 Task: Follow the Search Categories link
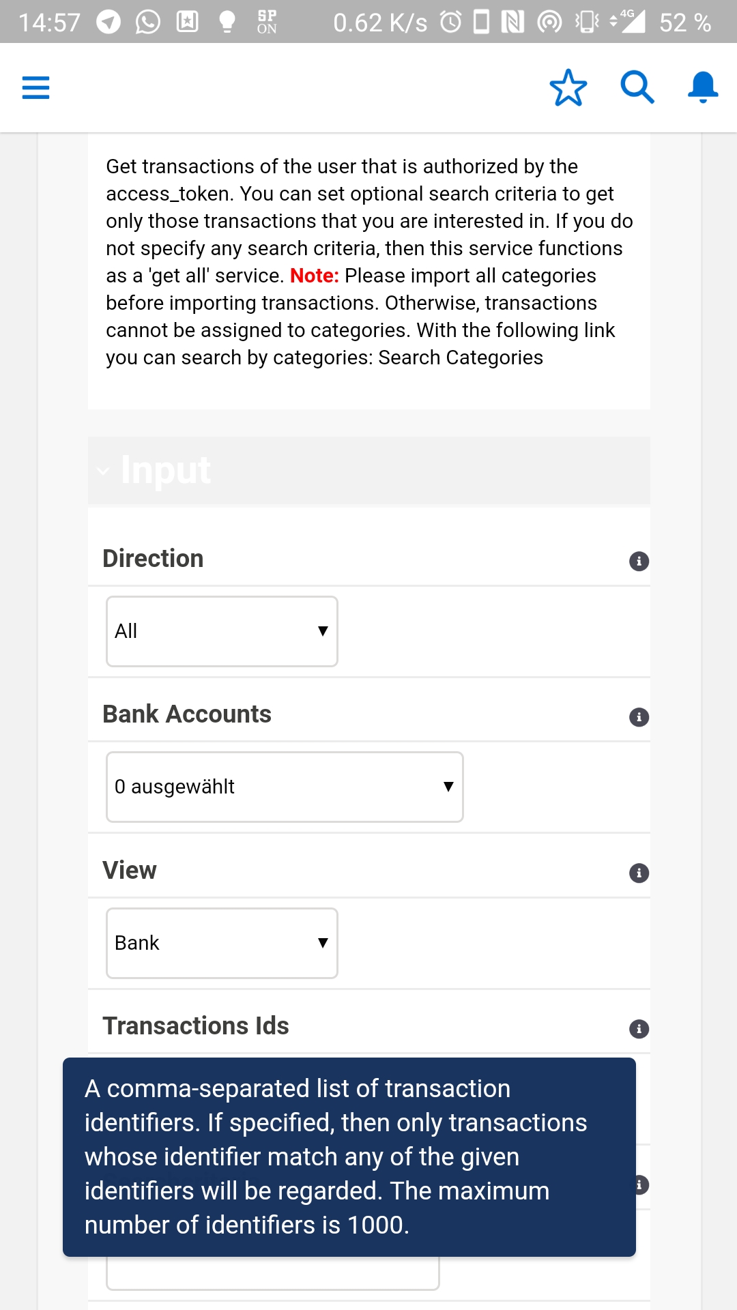coord(461,358)
